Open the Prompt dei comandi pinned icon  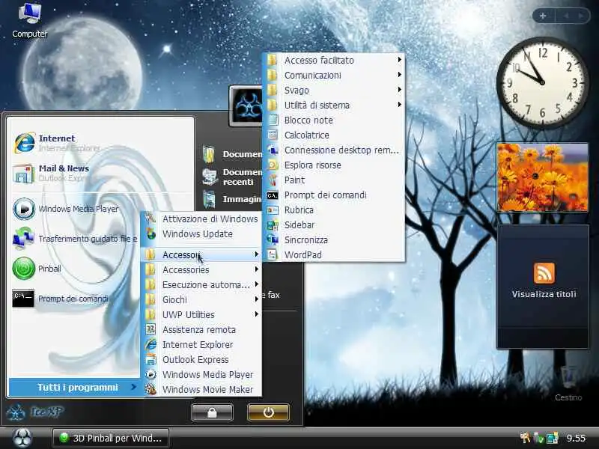[x=23, y=298]
